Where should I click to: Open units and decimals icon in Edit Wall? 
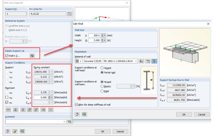point(84,114)
